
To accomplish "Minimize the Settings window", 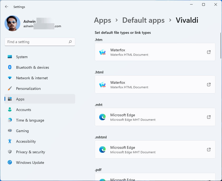I will (x=191, y=4).
